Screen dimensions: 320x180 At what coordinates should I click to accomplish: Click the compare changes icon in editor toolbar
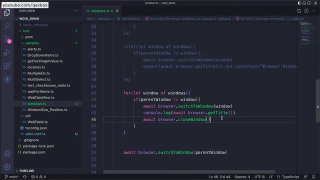tap(299, 11)
